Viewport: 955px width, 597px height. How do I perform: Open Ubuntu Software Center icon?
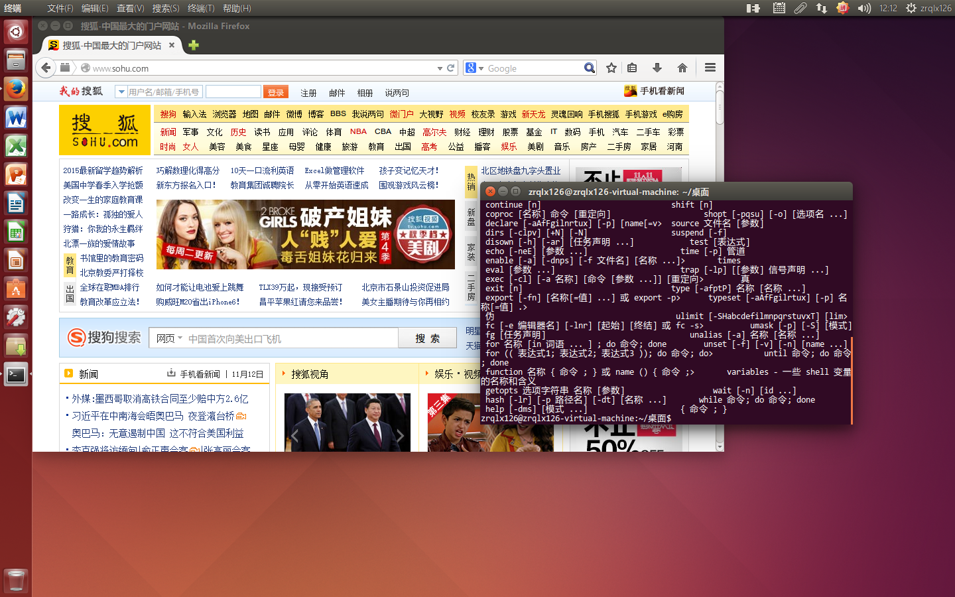(x=16, y=289)
